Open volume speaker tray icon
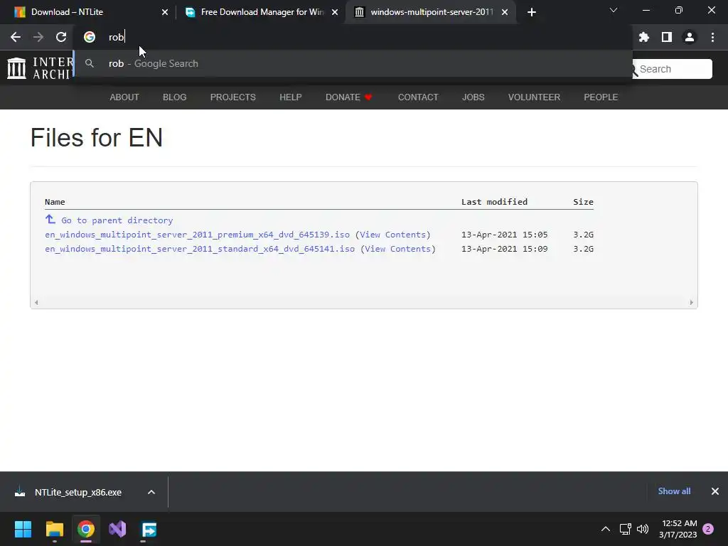Image resolution: width=728 pixels, height=546 pixels. pos(643,529)
